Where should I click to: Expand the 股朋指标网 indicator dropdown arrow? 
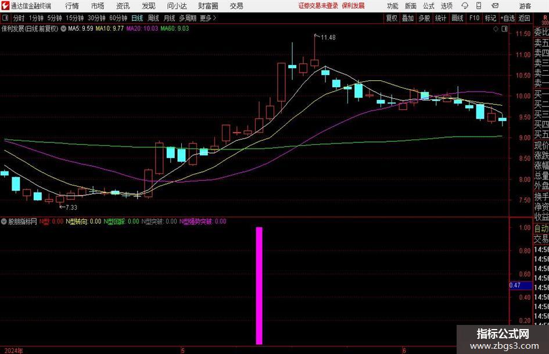(4, 221)
